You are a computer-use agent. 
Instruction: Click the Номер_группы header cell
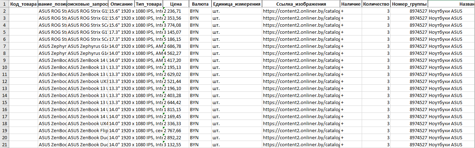(409, 4)
